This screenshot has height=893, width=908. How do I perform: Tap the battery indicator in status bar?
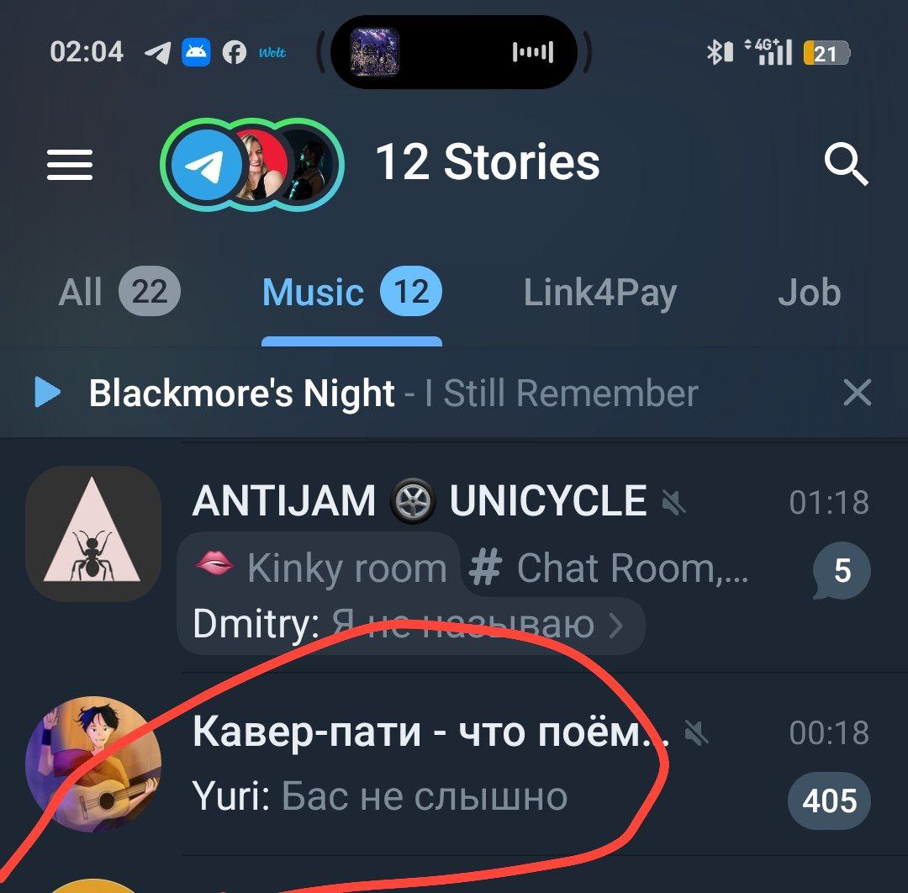pyautogui.click(x=826, y=53)
